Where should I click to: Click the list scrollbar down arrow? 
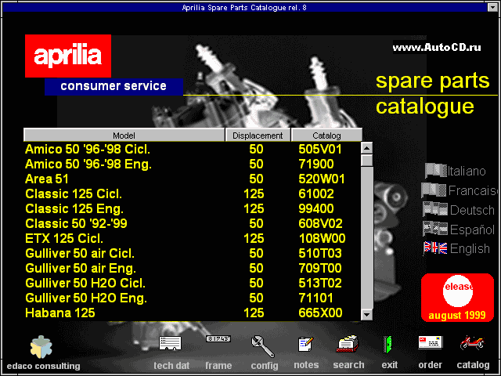[x=366, y=315]
